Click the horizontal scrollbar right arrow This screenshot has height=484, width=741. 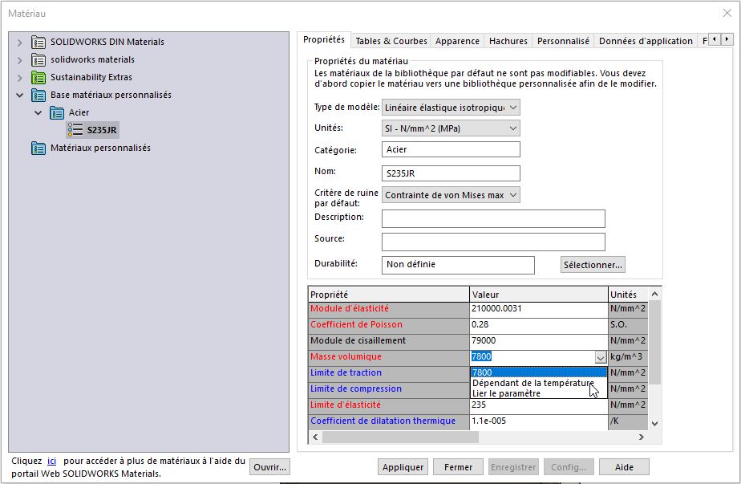tap(642, 437)
